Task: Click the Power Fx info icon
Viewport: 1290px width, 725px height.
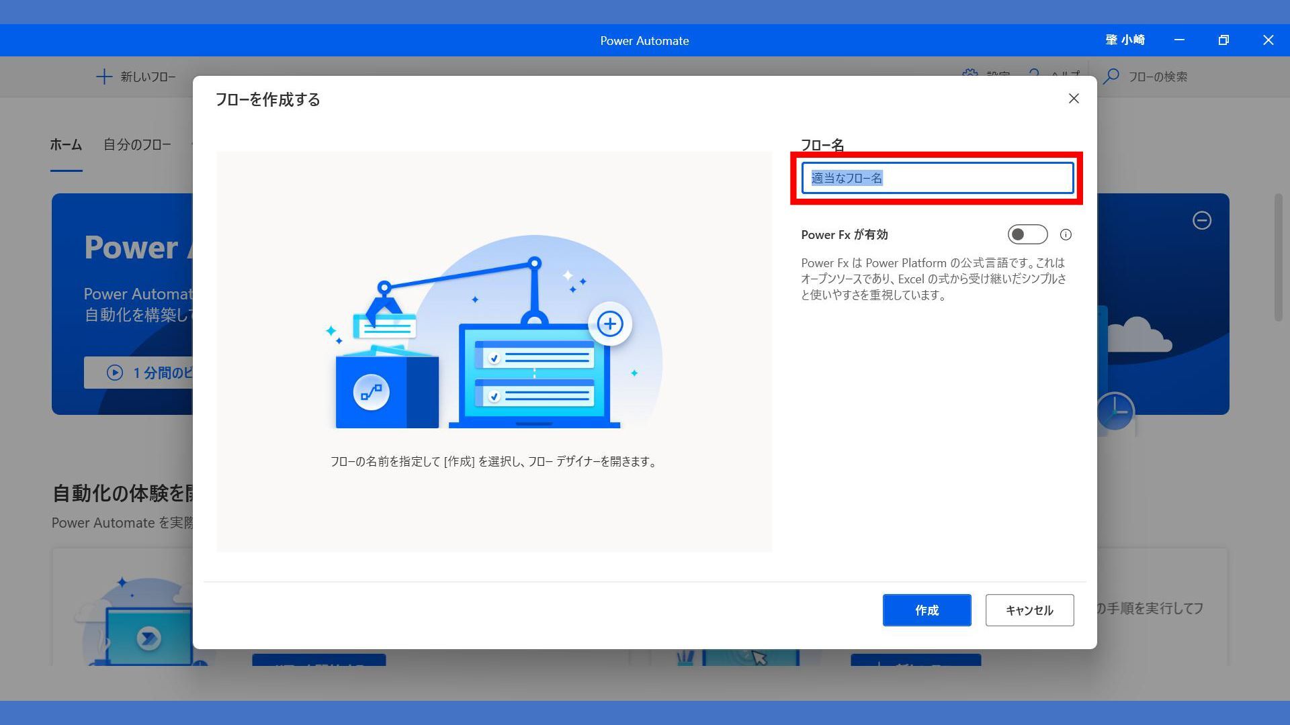Action: point(1066,234)
